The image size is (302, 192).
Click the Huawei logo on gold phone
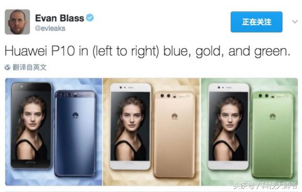(175, 117)
